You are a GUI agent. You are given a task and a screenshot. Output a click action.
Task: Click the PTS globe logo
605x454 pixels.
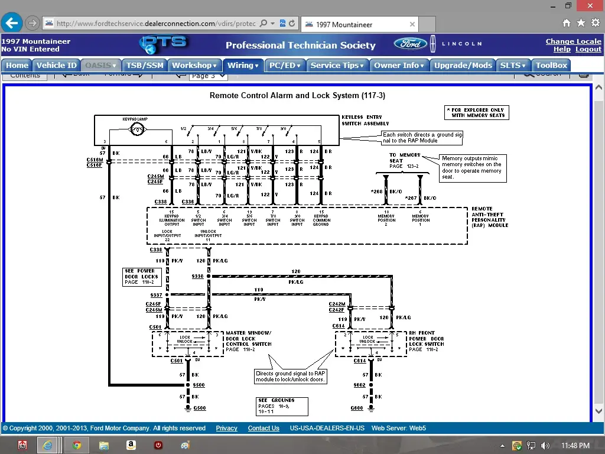(x=163, y=44)
